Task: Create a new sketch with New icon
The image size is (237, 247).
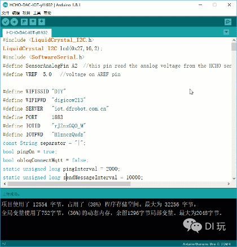Action: (x=24, y=22)
